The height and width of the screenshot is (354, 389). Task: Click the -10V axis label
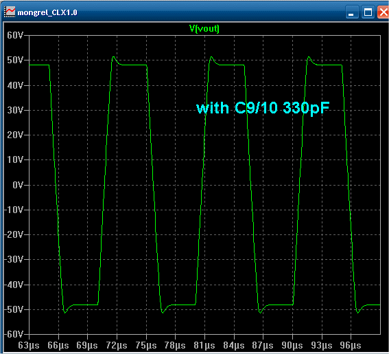[14, 210]
